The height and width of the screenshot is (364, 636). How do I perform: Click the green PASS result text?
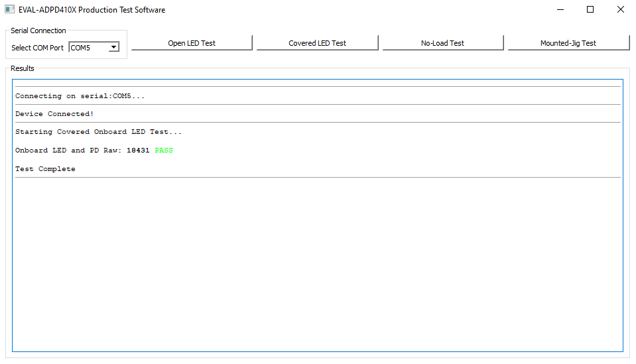(164, 151)
